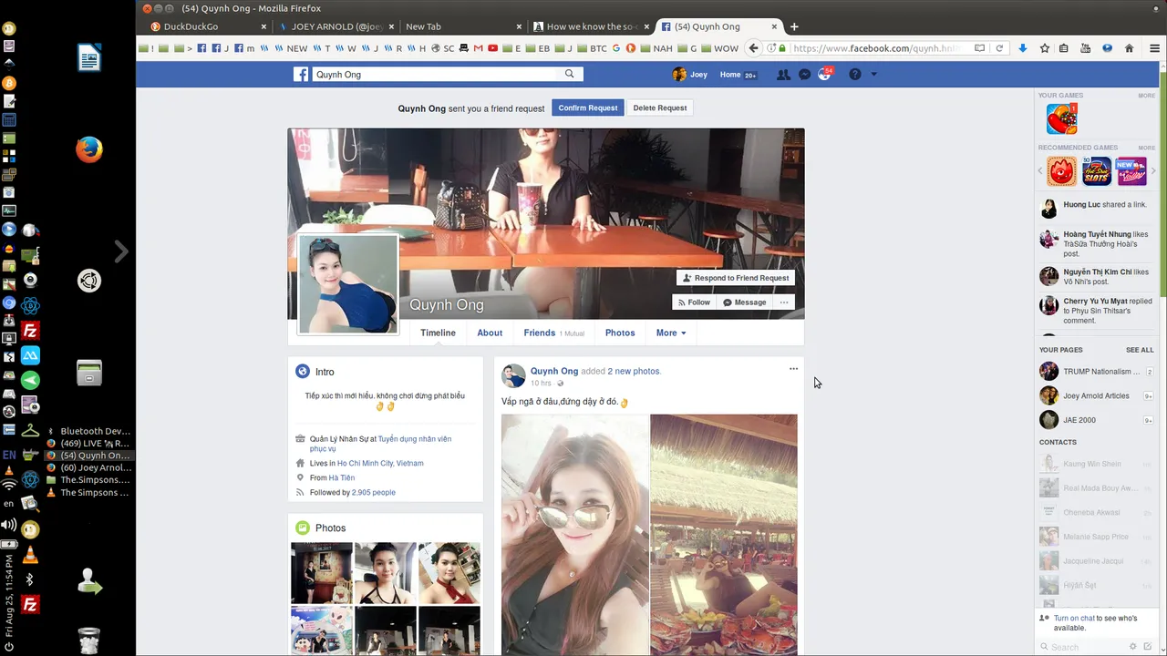Image resolution: width=1167 pixels, height=656 pixels.
Task: Open the YouTube bookmark in bookmarks toolbar
Action: [492, 48]
